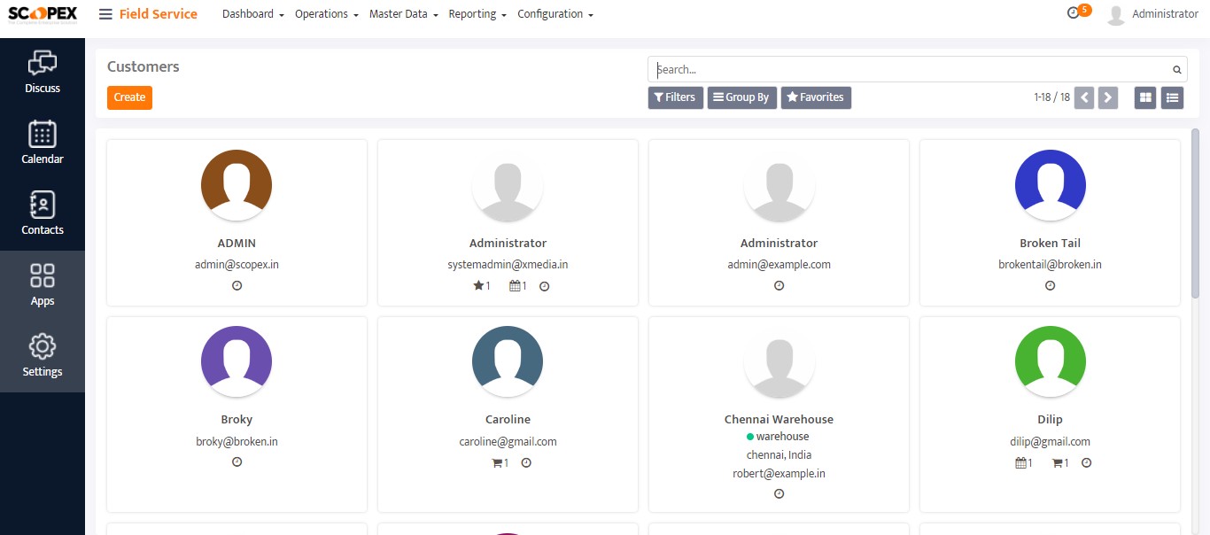1210x535 pixels.
Task: Click the vertical scrollbar of customer list
Action: click(1195, 213)
